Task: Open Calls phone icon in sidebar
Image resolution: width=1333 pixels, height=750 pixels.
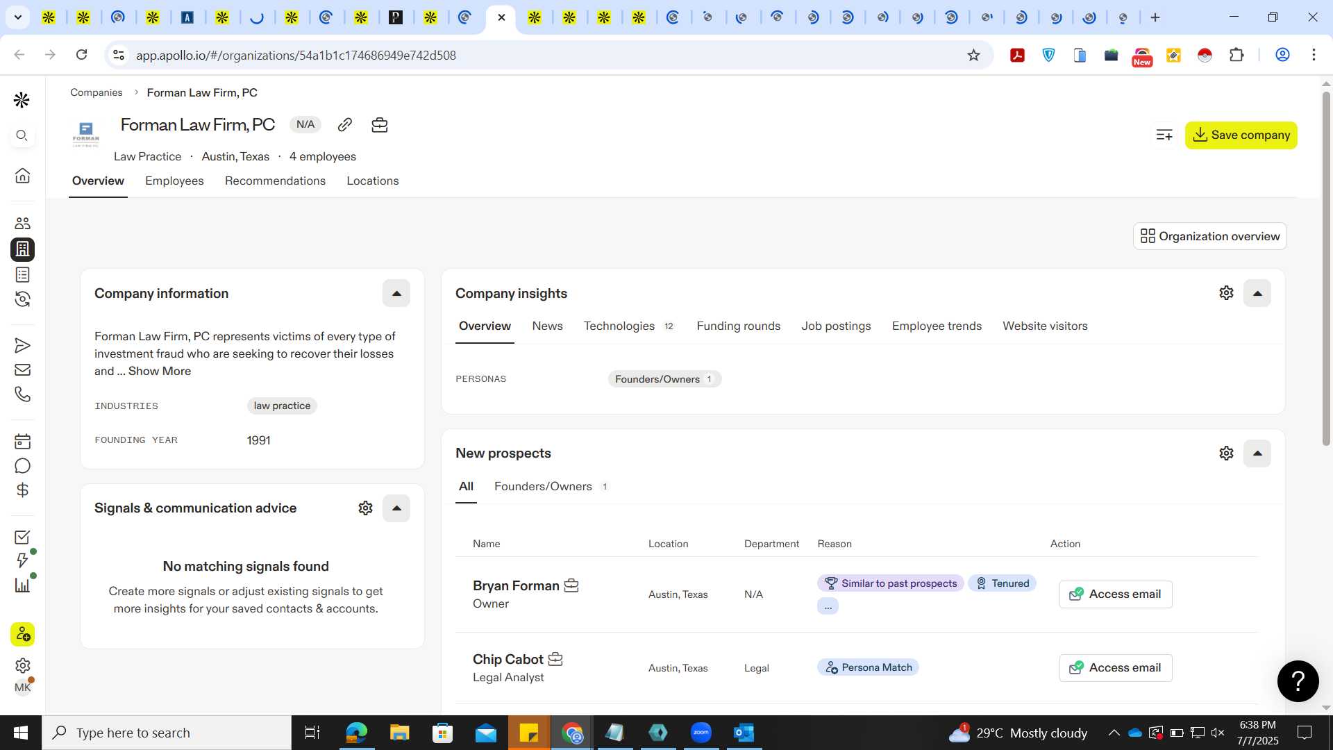Action: click(x=22, y=394)
